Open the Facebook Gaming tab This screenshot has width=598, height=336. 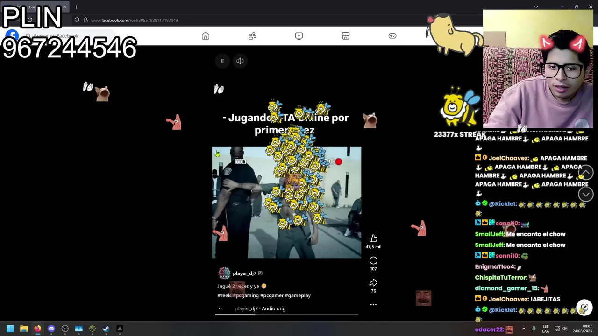pos(392,36)
